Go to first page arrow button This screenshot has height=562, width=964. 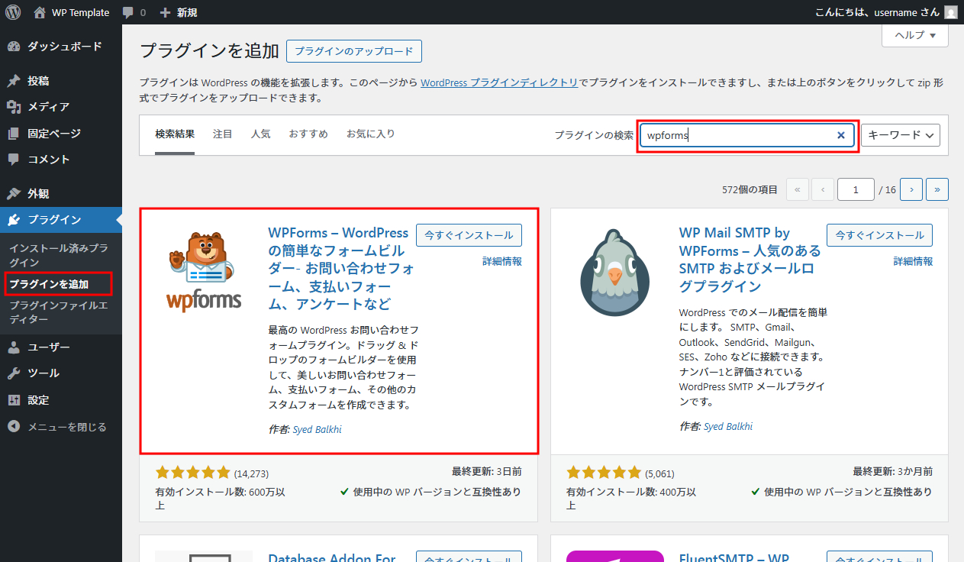click(798, 189)
